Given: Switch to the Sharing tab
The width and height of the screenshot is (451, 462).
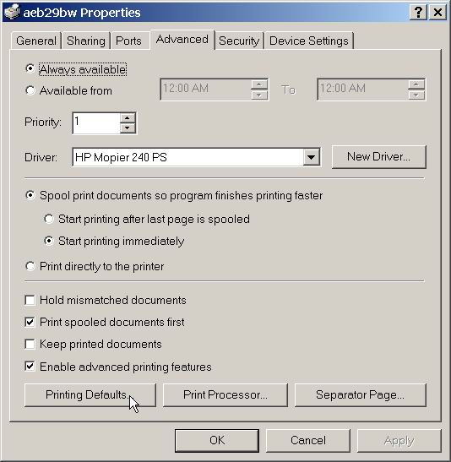Looking at the screenshot, I should click(x=85, y=41).
